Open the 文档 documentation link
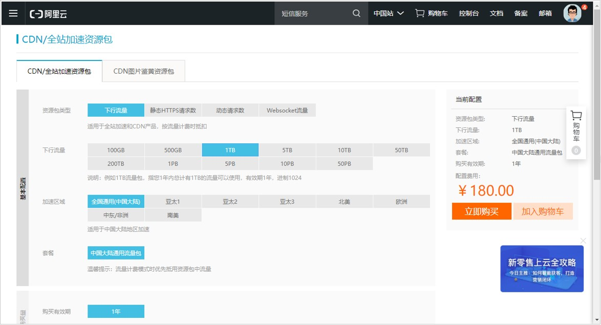This screenshot has height=325, width=601. point(497,13)
